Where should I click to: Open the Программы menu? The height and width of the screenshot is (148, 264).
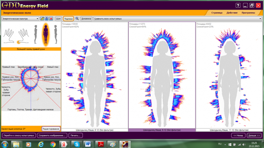[248, 13]
